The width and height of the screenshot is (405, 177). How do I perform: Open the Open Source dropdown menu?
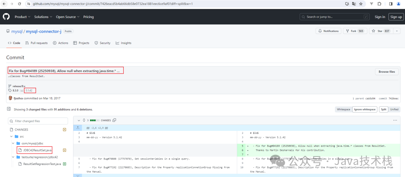point(67,17)
